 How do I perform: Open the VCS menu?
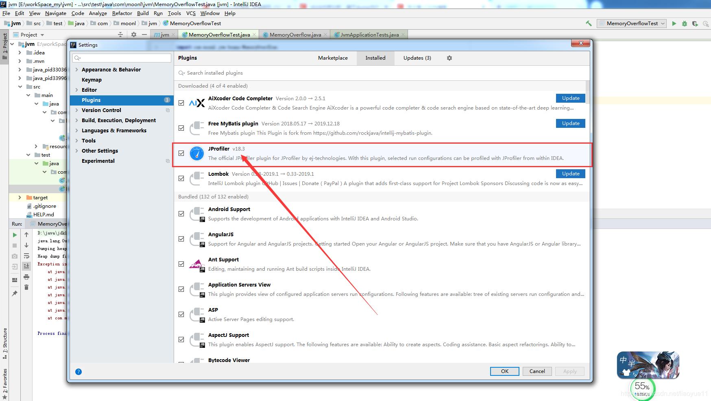tap(191, 13)
